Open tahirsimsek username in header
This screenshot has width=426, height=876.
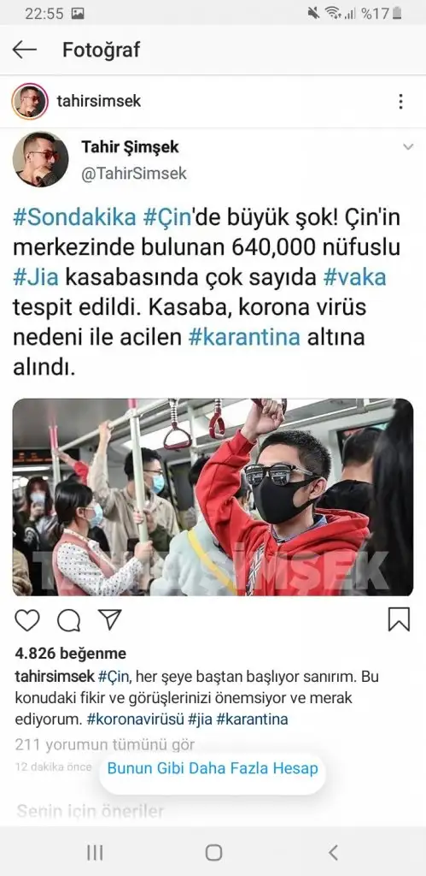pos(99,101)
